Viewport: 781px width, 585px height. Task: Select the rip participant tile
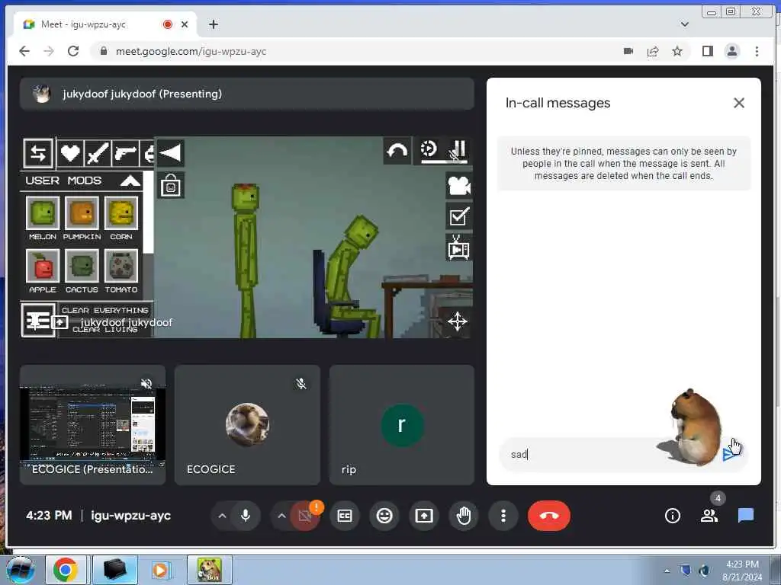point(401,425)
